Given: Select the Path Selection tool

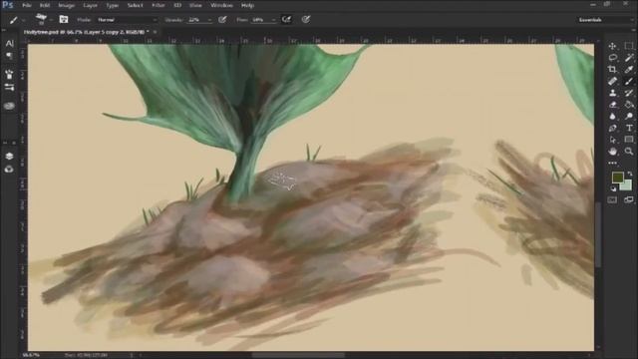Looking at the screenshot, I should [x=612, y=140].
